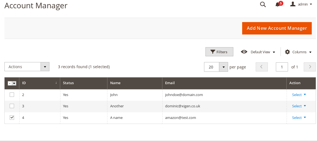Screen dimensions: 317x141
Task: Sort by the ID column arrow
Action: [x=56, y=83]
